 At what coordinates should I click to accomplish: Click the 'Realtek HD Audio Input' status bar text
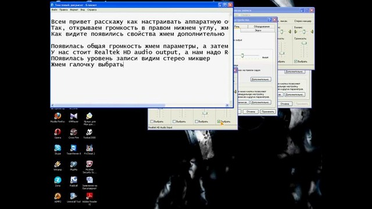pyautogui.click(x=160, y=128)
